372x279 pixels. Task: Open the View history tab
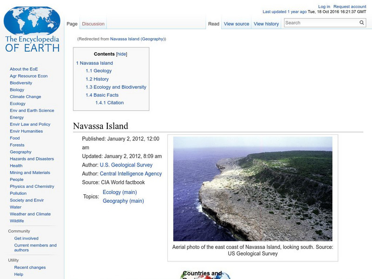tap(266, 24)
